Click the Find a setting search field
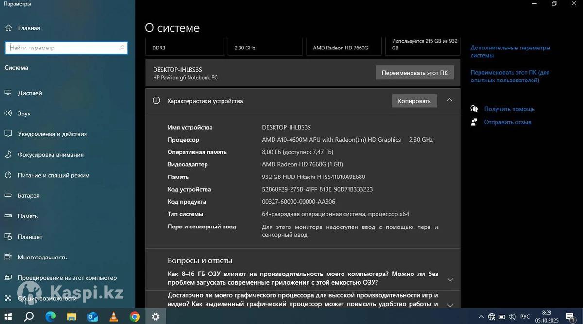583x324 pixels. 63,48
